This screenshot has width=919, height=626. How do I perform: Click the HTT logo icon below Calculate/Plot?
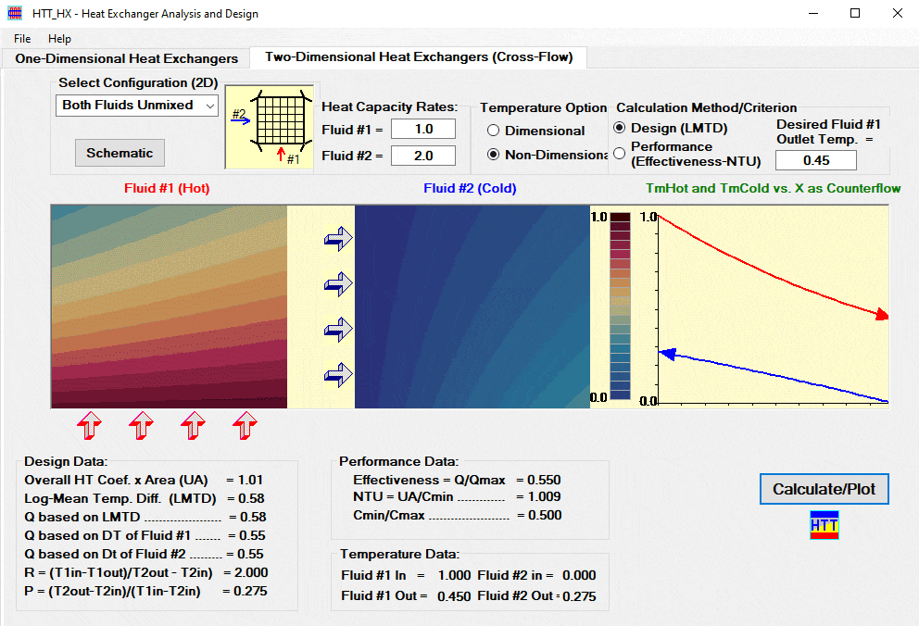[x=825, y=524]
